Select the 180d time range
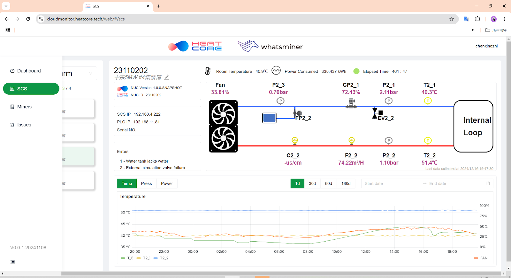 pyautogui.click(x=346, y=183)
